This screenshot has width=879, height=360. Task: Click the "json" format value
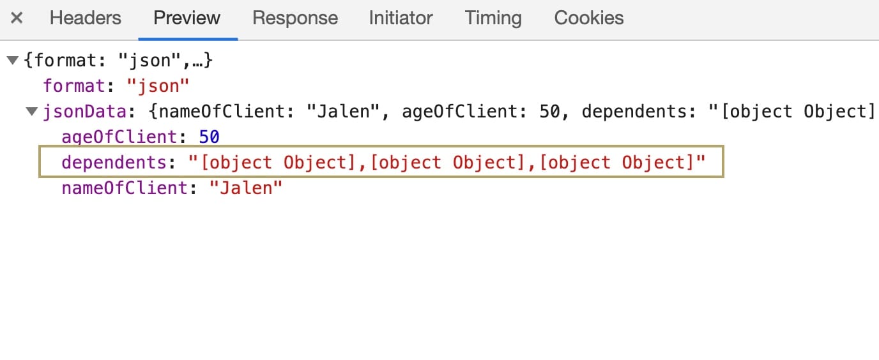[158, 86]
